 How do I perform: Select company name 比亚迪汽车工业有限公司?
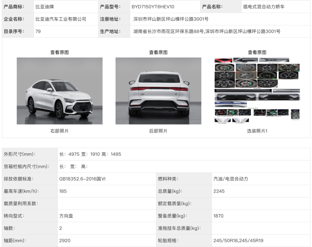pyautogui.click(x=61, y=19)
